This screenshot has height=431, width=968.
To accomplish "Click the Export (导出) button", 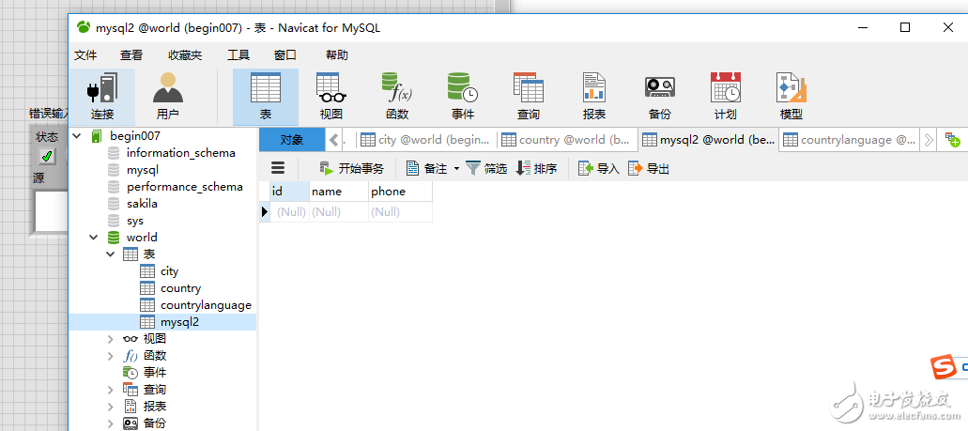I will (x=648, y=169).
